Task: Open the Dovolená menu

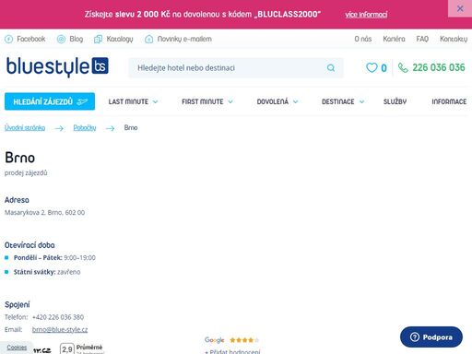Action: coord(273,101)
